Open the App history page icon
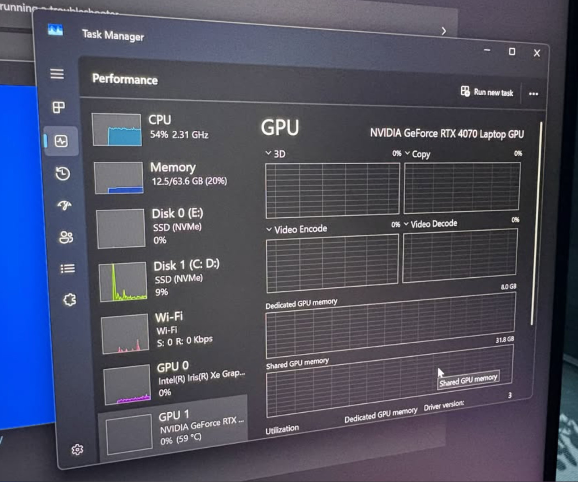Viewport: 578px width, 482px height. point(63,174)
